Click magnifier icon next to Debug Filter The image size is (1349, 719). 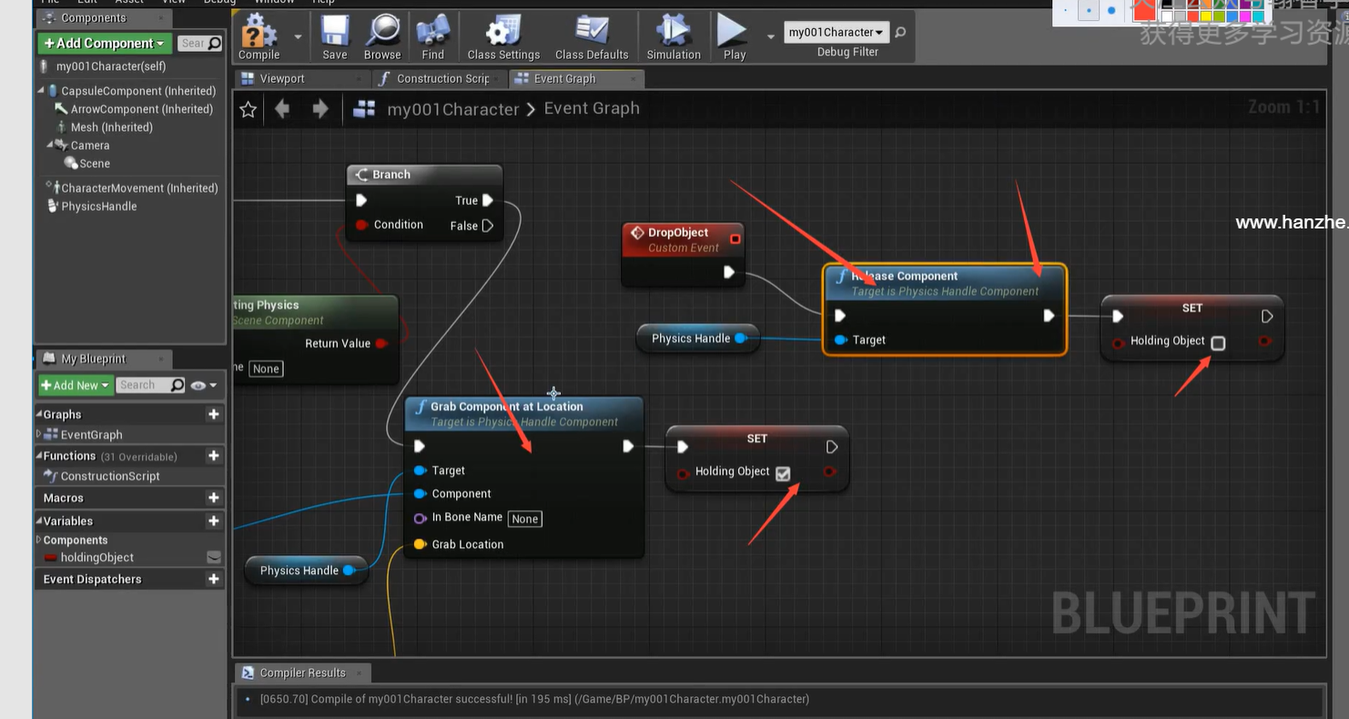900,32
